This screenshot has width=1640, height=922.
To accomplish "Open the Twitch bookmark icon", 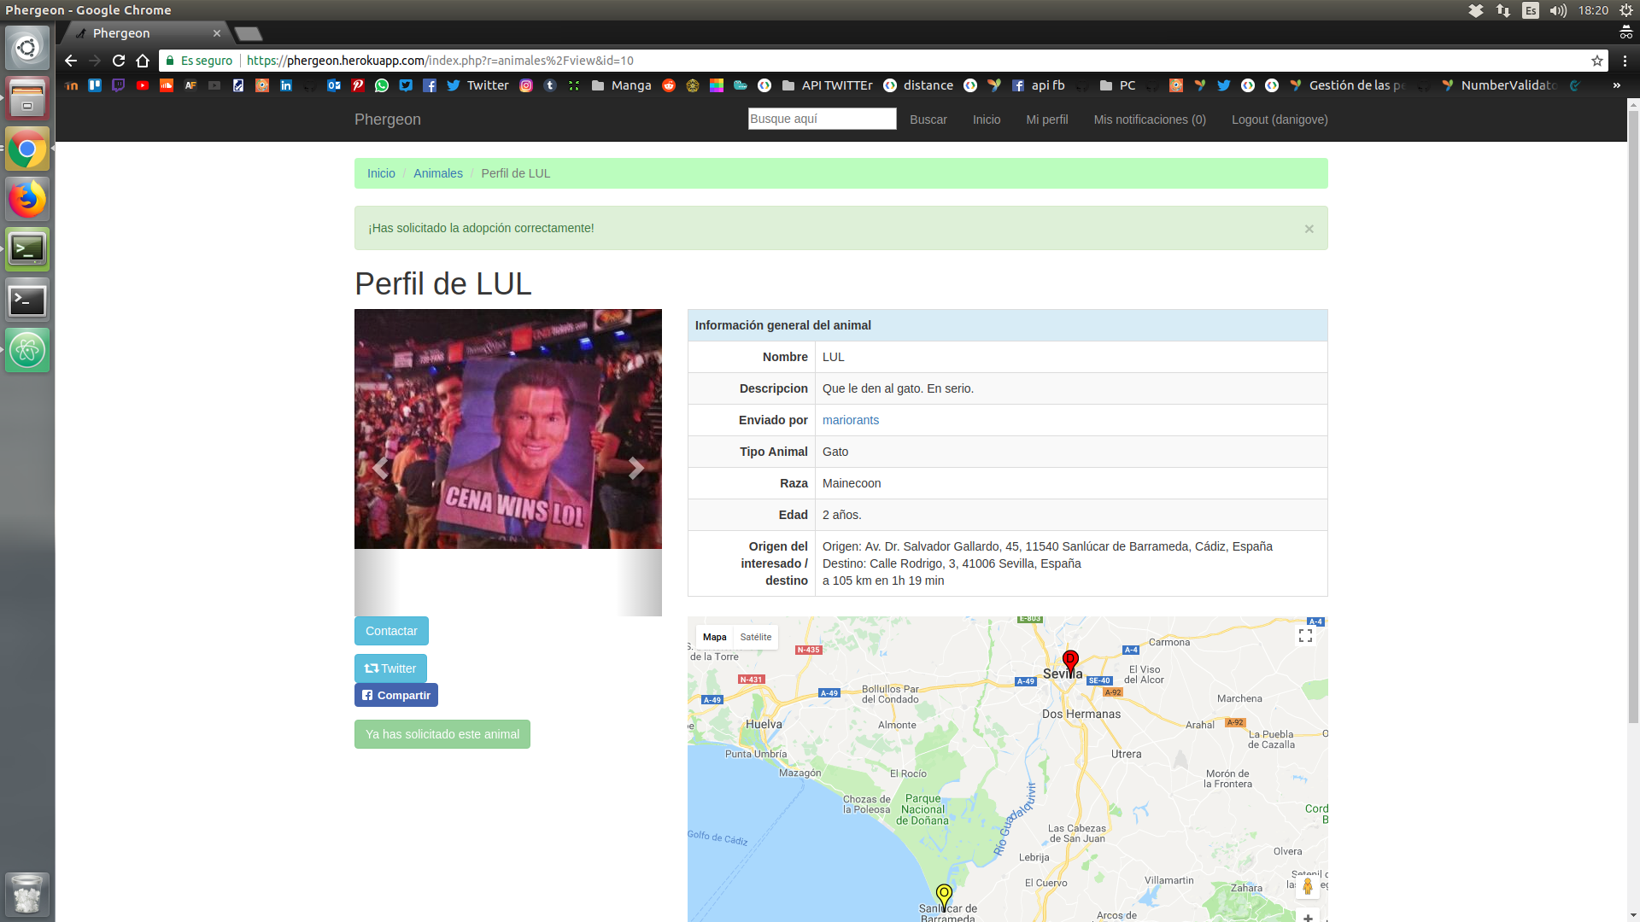I will [119, 85].
